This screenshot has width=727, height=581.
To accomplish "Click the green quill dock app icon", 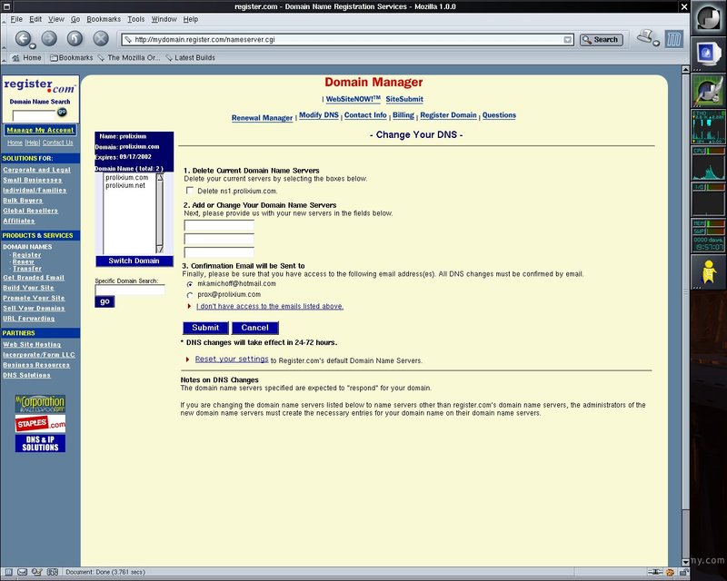I will tap(708, 91).
